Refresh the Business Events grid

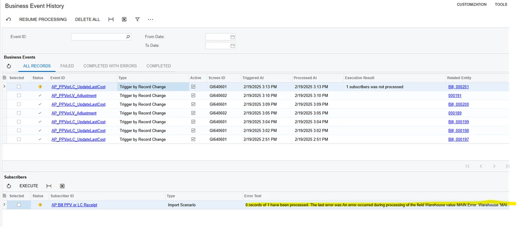pyautogui.click(x=9, y=66)
